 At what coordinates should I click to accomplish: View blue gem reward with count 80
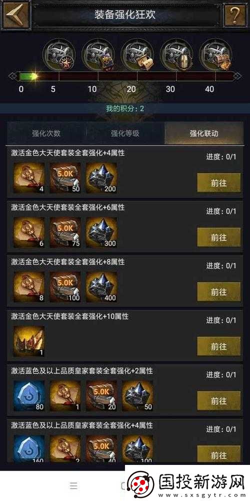click(29, 396)
